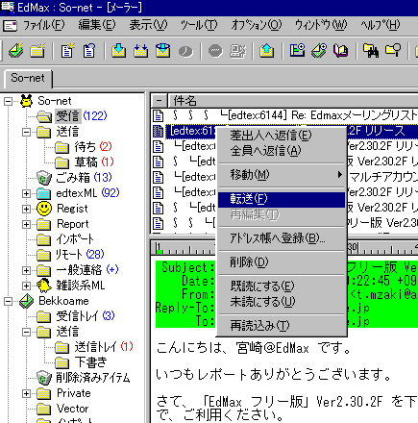Click the green envelope compose mail toolbar icon
Screen dimensions: 418x423
tap(15, 51)
